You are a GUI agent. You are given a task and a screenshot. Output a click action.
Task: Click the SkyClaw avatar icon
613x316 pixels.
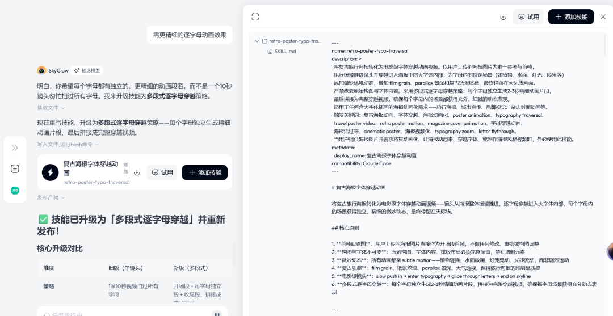tap(41, 70)
